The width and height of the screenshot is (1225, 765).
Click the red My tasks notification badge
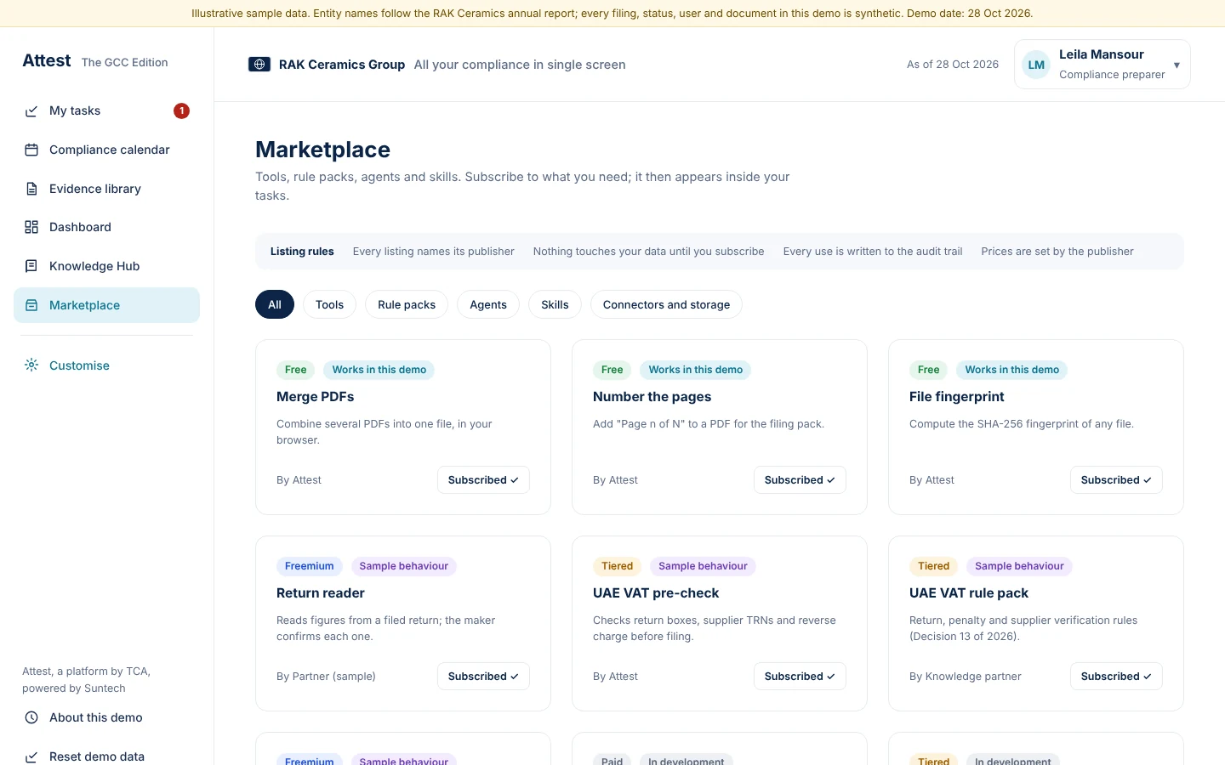coord(181,110)
